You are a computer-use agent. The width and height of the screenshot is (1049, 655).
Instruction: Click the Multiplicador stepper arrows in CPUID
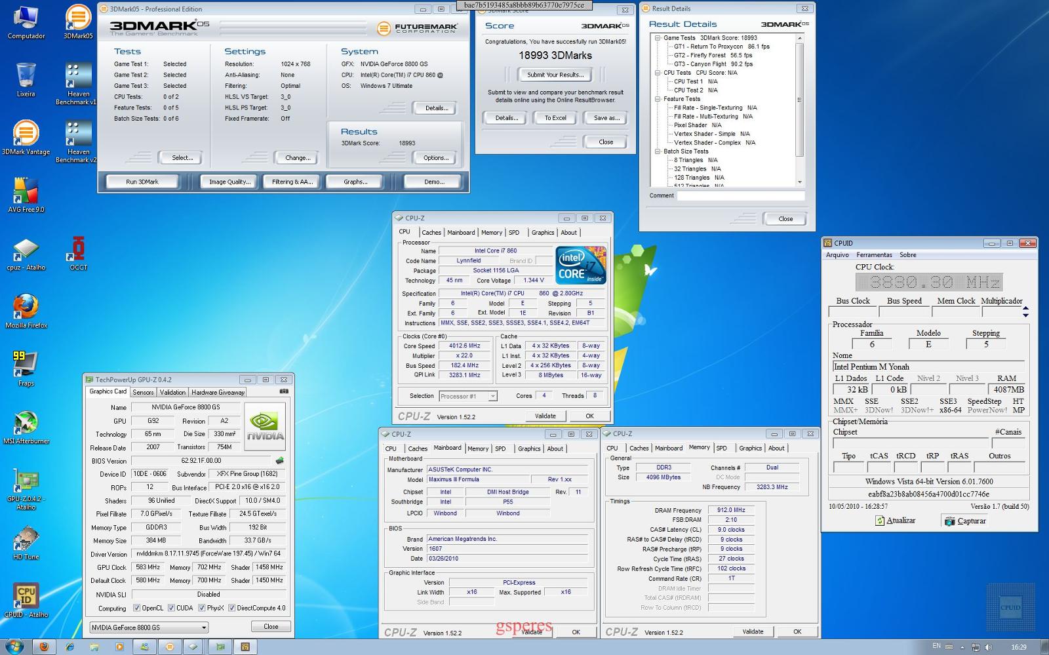pos(1025,312)
